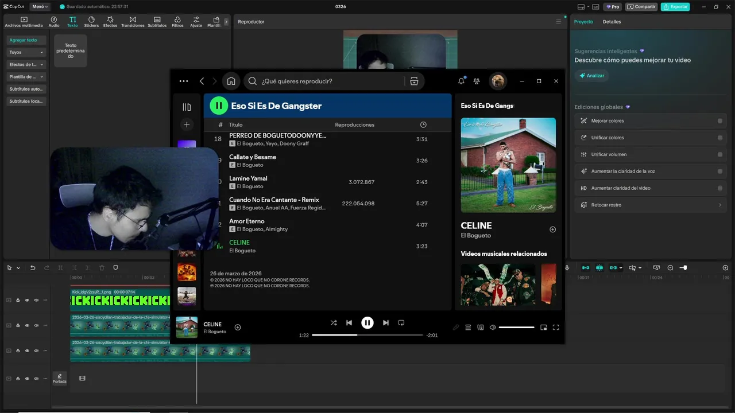Open the Audio tab in CapCut

54,22
